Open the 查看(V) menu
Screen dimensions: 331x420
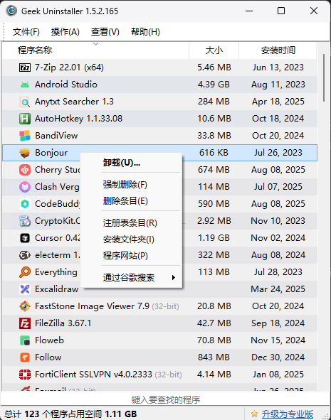point(105,32)
